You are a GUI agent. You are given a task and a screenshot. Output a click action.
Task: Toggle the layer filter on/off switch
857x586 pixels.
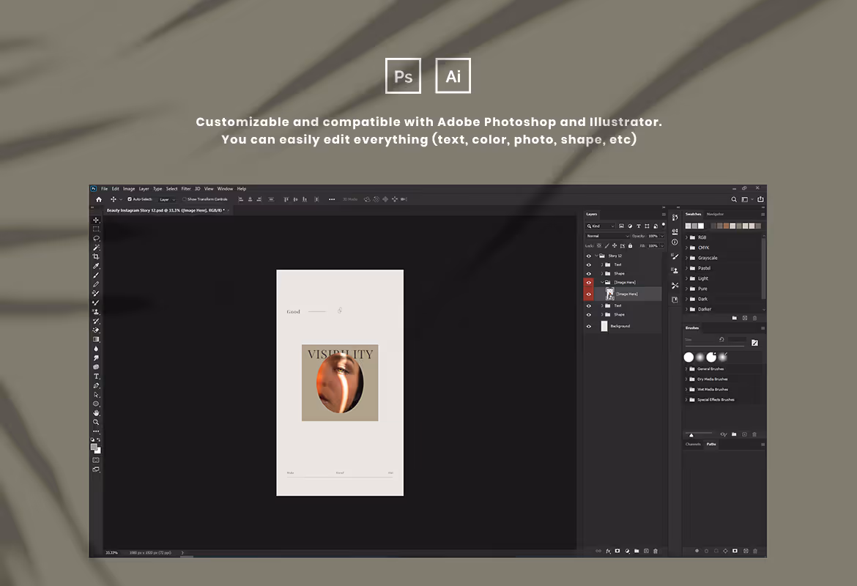click(664, 224)
